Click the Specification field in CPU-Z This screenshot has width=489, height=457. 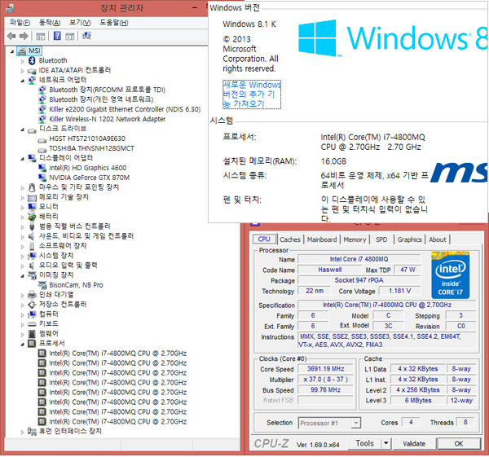tap(386, 305)
